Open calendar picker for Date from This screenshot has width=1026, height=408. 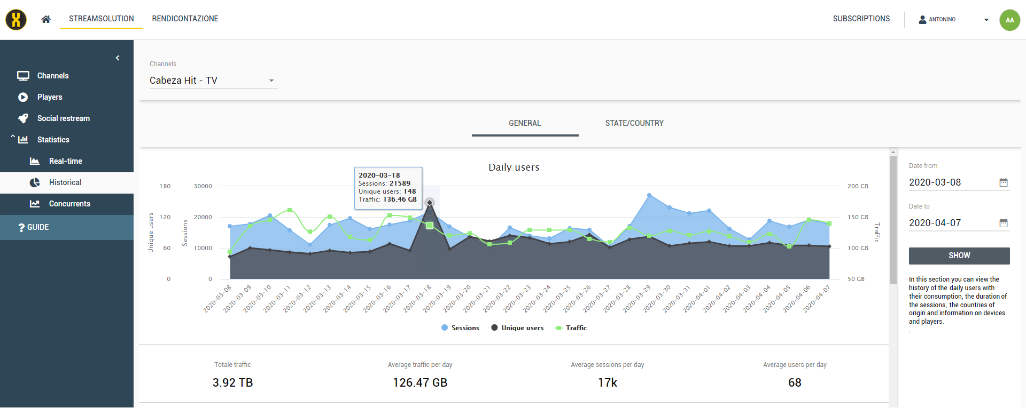tap(1004, 182)
